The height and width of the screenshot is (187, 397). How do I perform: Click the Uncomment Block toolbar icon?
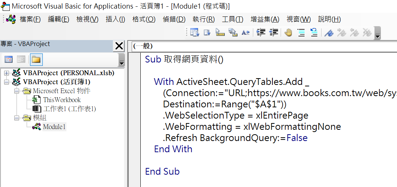[314, 32]
